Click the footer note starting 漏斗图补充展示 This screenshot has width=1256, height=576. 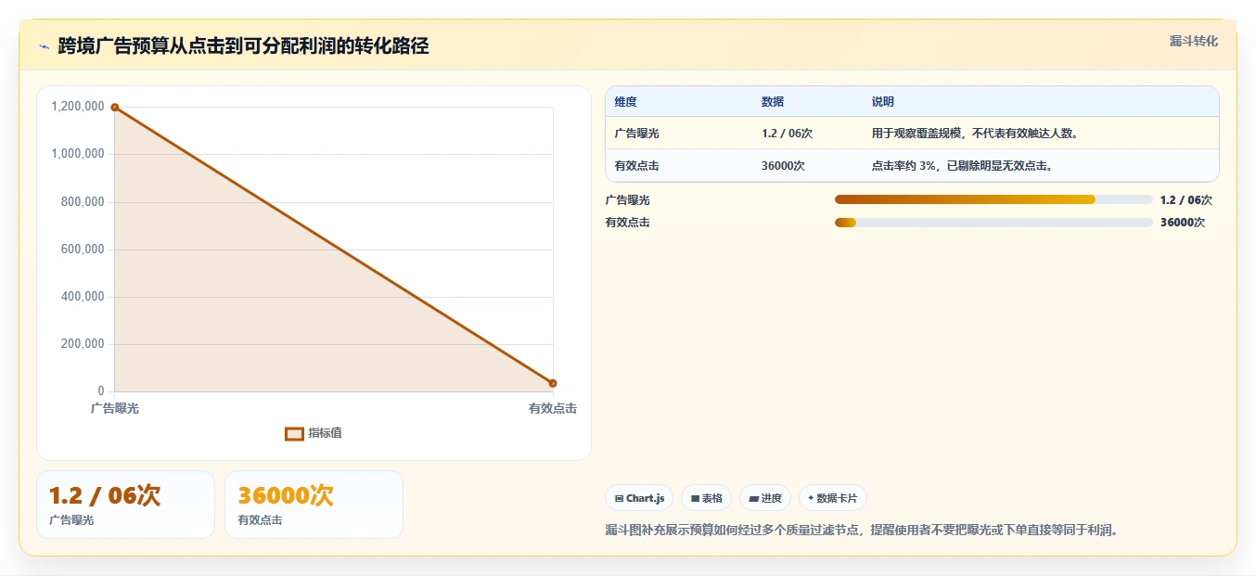(x=862, y=531)
